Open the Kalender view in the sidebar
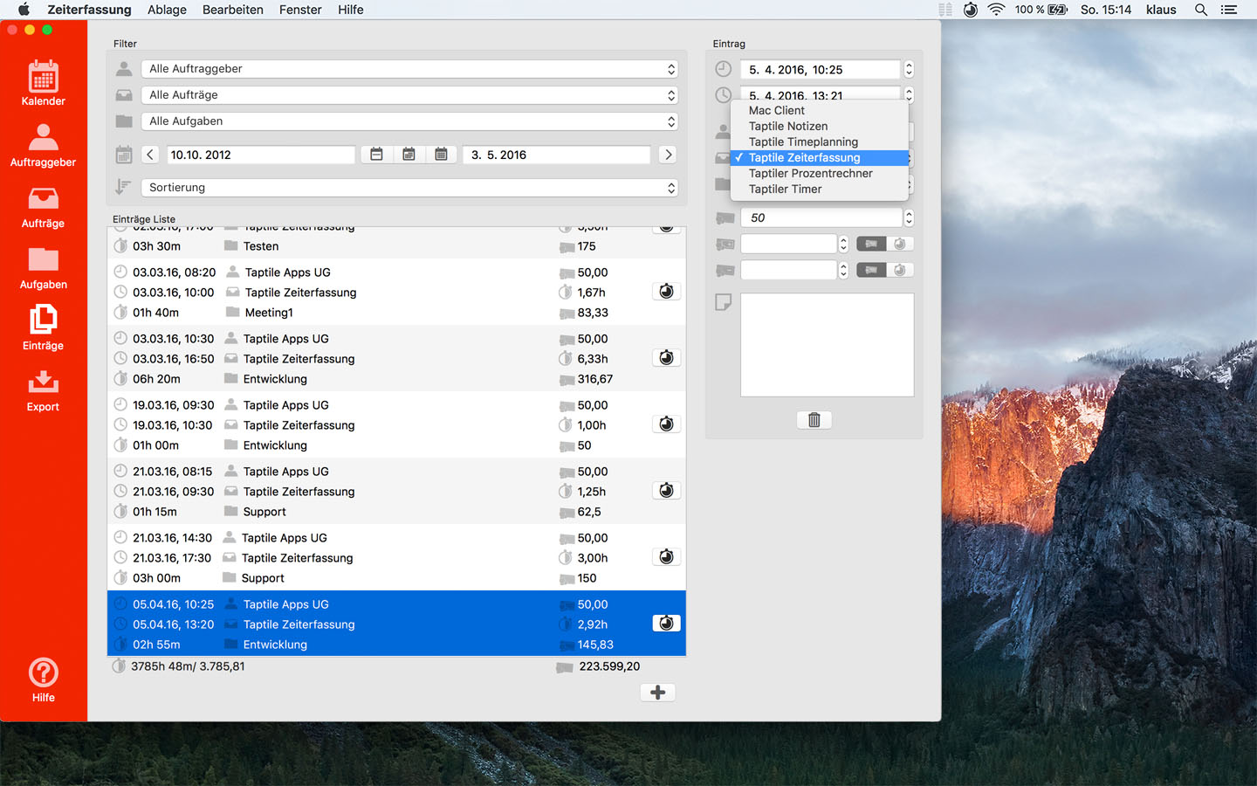 click(x=43, y=83)
